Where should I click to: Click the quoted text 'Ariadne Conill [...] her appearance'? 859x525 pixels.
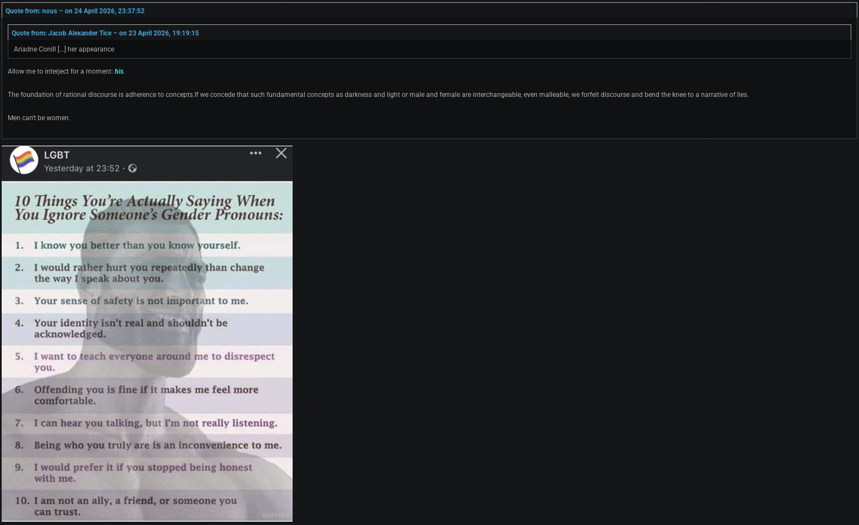point(64,49)
